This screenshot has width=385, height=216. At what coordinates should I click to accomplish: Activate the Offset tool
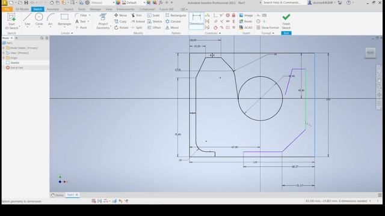coord(154,28)
